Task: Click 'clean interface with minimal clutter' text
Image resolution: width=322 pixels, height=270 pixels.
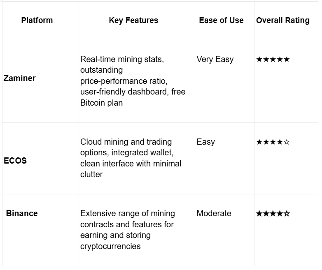Action: tap(131, 164)
